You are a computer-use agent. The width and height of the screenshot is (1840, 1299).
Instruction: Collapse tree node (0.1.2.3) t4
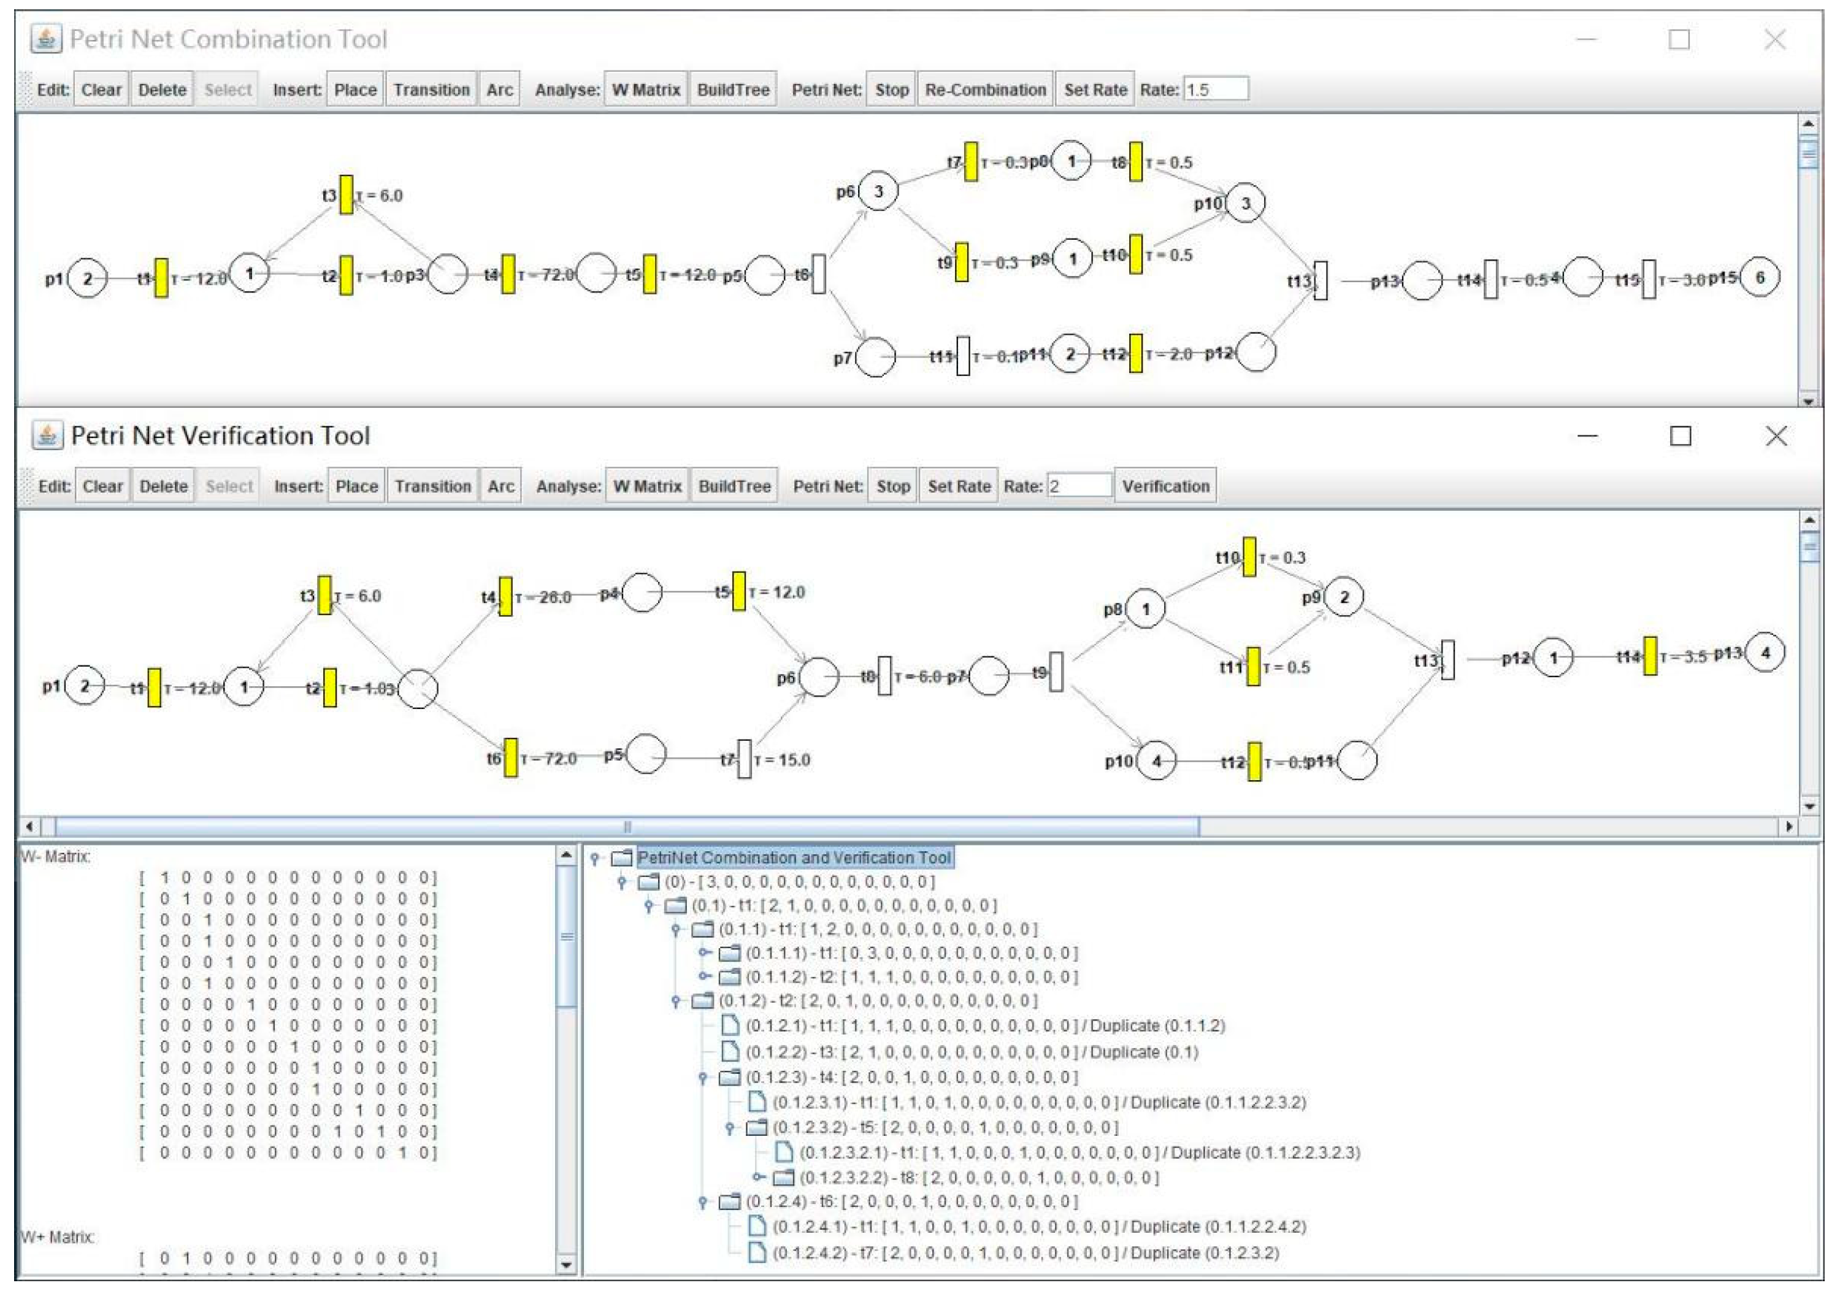703,1077
